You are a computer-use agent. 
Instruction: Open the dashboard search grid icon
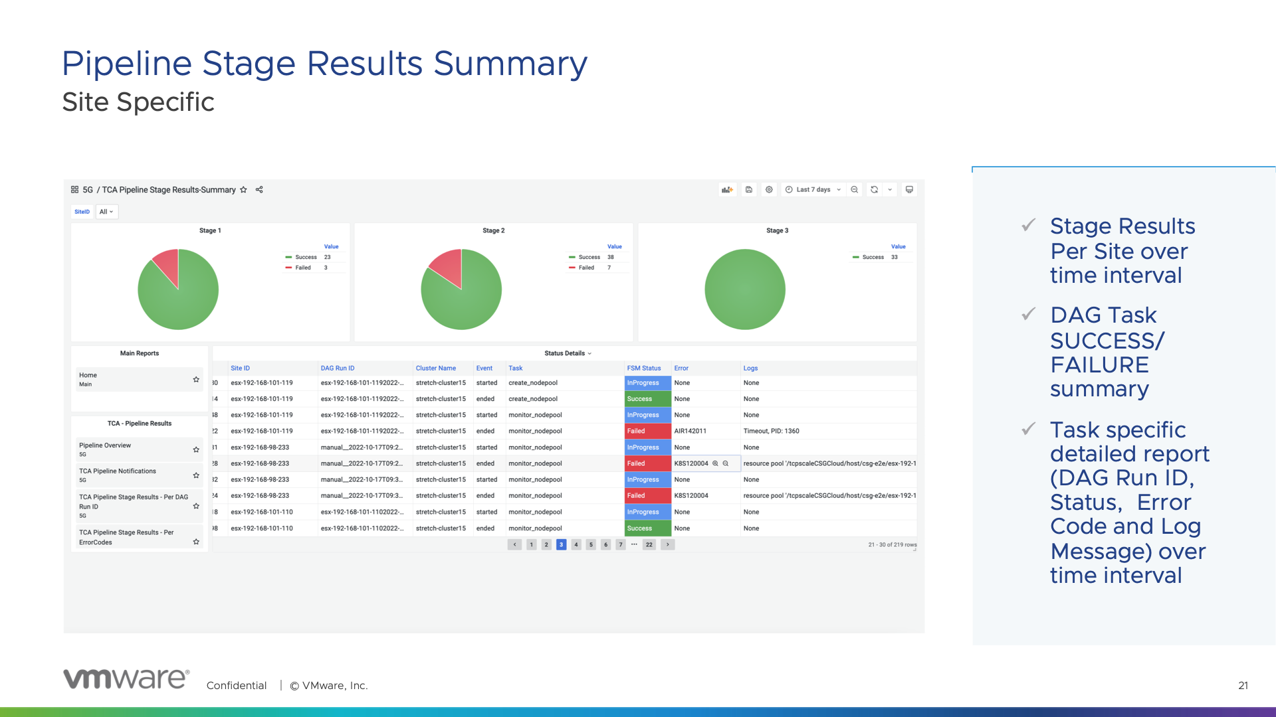pyautogui.click(x=74, y=190)
